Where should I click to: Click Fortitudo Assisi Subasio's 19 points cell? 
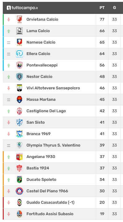tap(102, 214)
